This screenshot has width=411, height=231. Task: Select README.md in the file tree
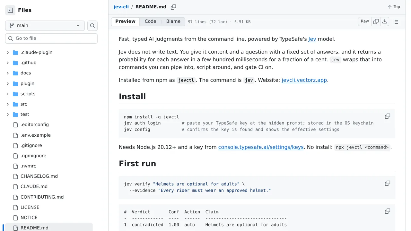pyautogui.click(x=34, y=228)
